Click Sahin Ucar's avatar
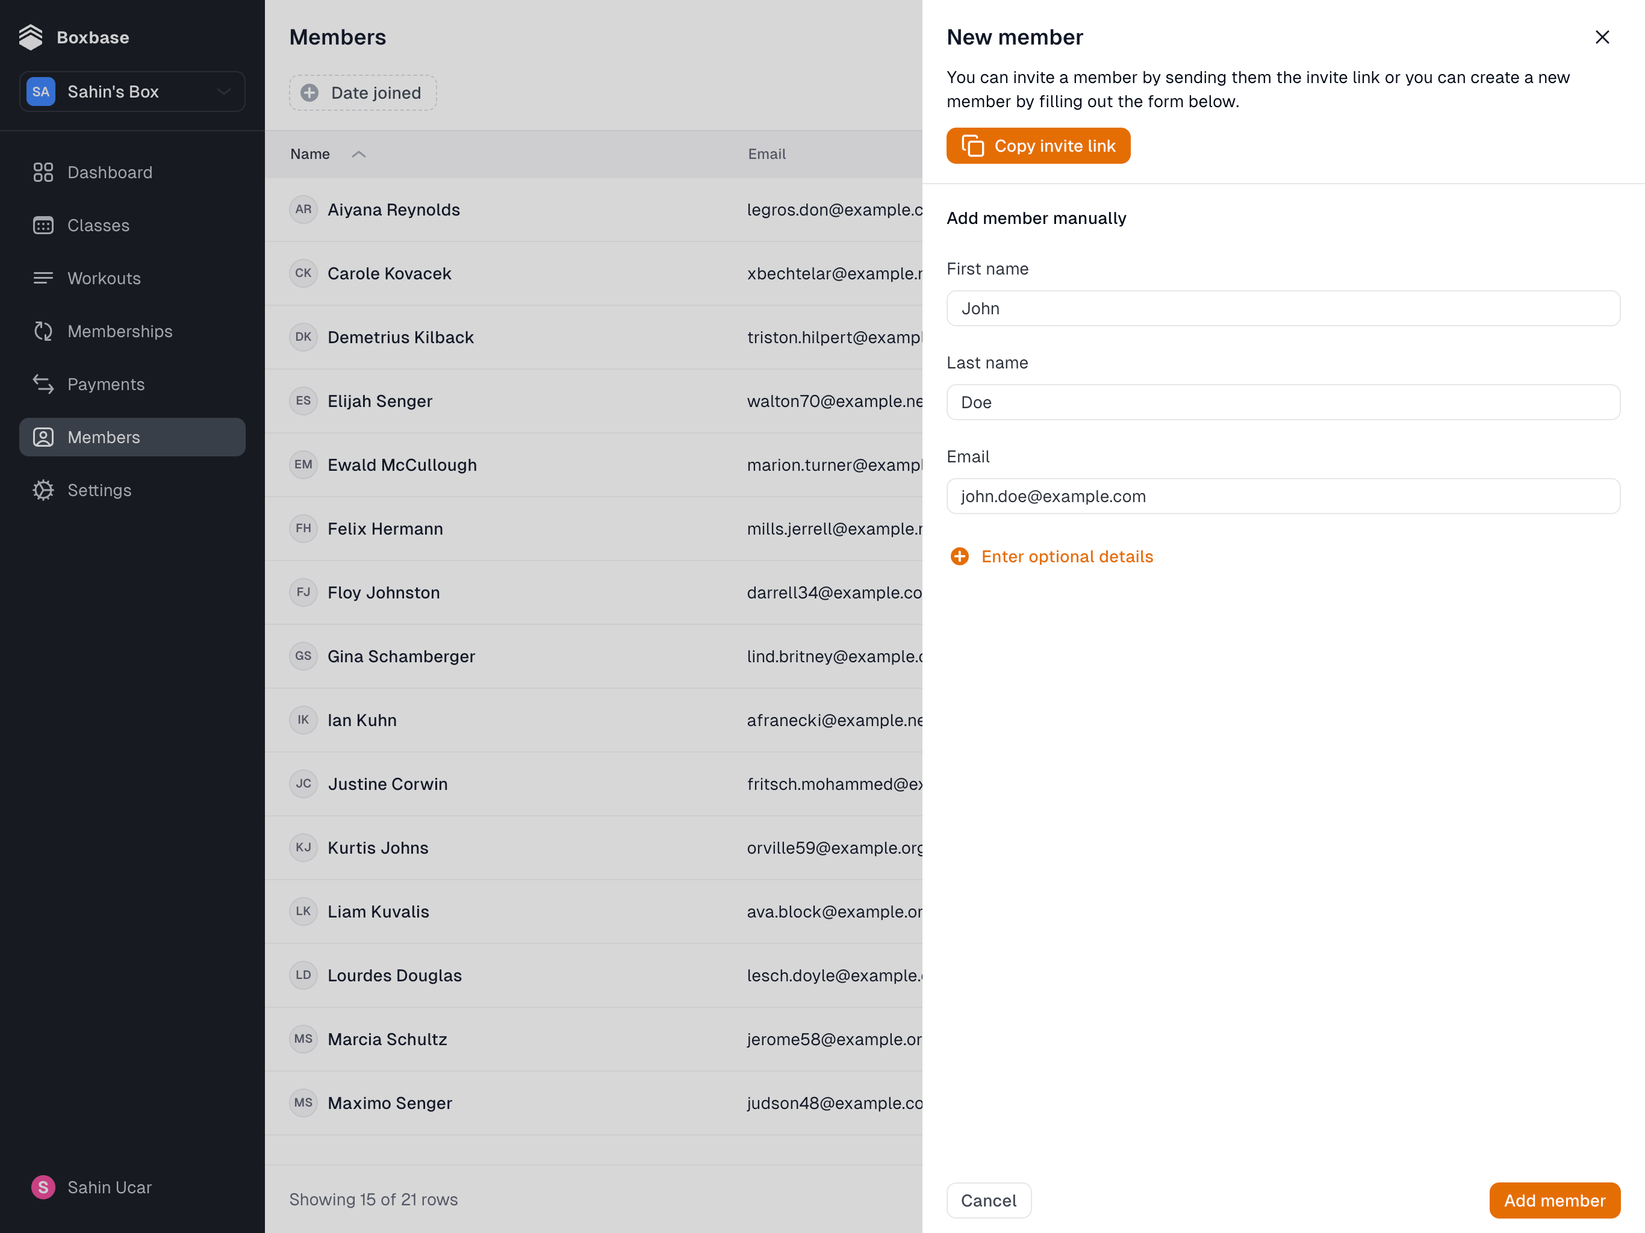The width and height of the screenshot is (1645, 1233). pos(43,1187)
